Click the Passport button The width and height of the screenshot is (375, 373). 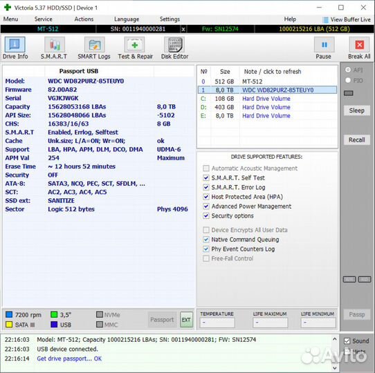tap(162, 320)
